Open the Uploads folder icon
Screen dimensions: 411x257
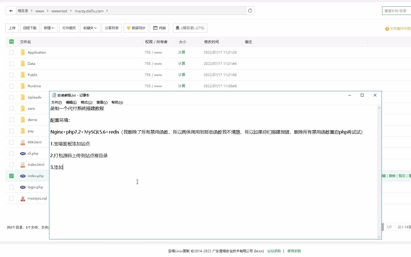coord(23,97)
